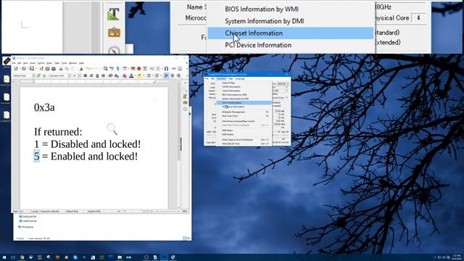Click English (USA) language in Writer status bar
Image resolution: width=464 pixels, height=261 pixels.
94,211
